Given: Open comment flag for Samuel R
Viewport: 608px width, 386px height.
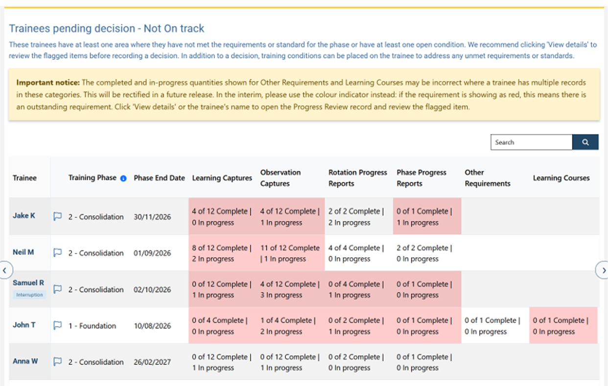Looking at the screenshot, I should [57, 289].
